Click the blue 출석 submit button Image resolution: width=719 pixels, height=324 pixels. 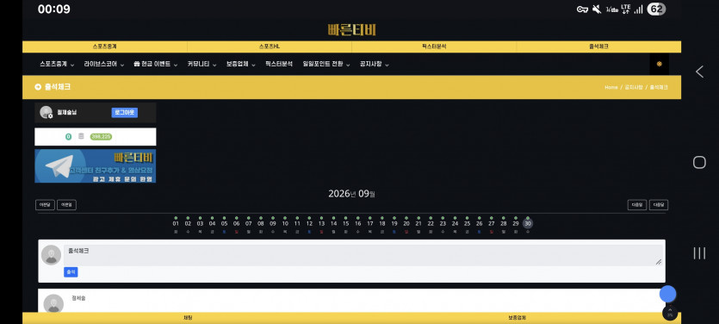click(x=71, y=272)
